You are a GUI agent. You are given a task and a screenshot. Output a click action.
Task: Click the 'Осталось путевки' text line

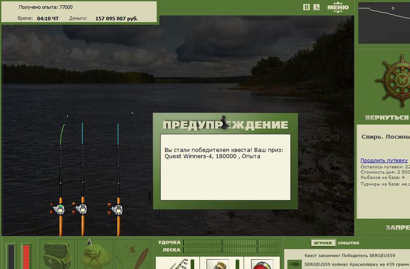(x=385, y=167)
